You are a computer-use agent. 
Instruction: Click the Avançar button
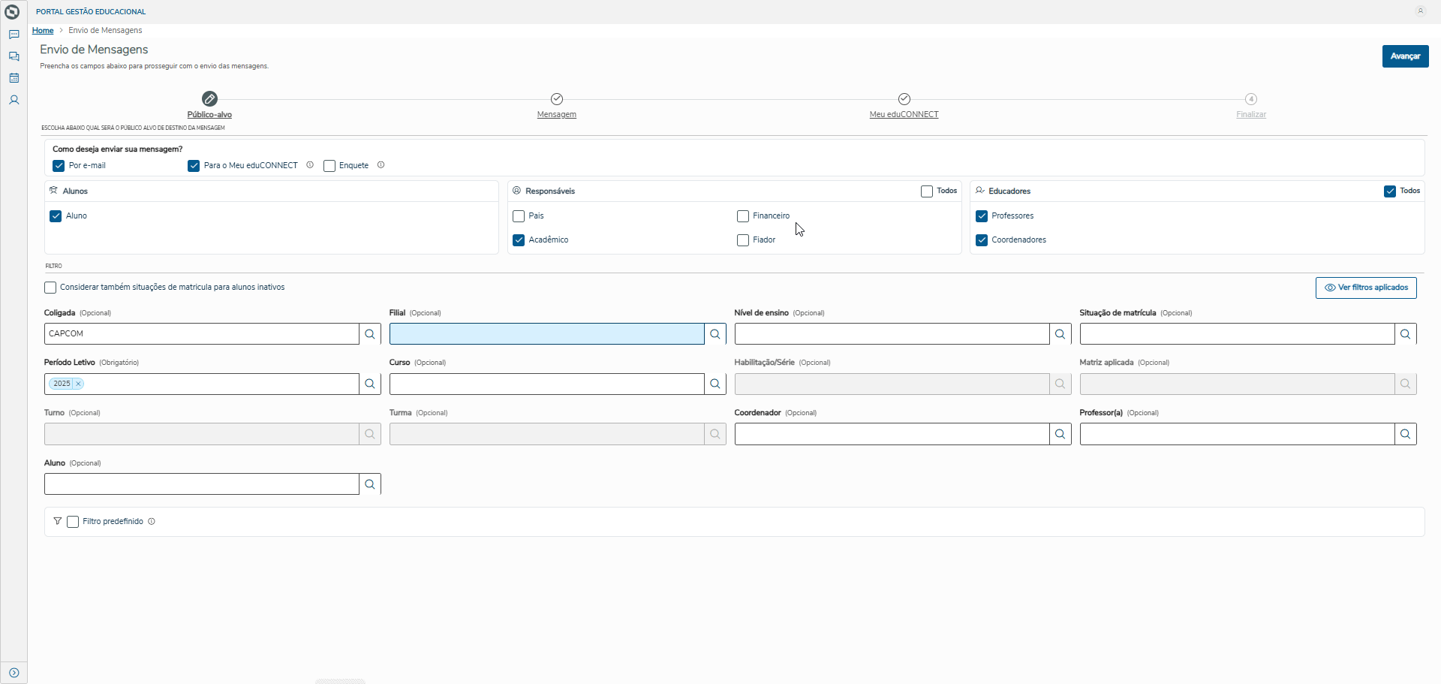click(1405, 56)
